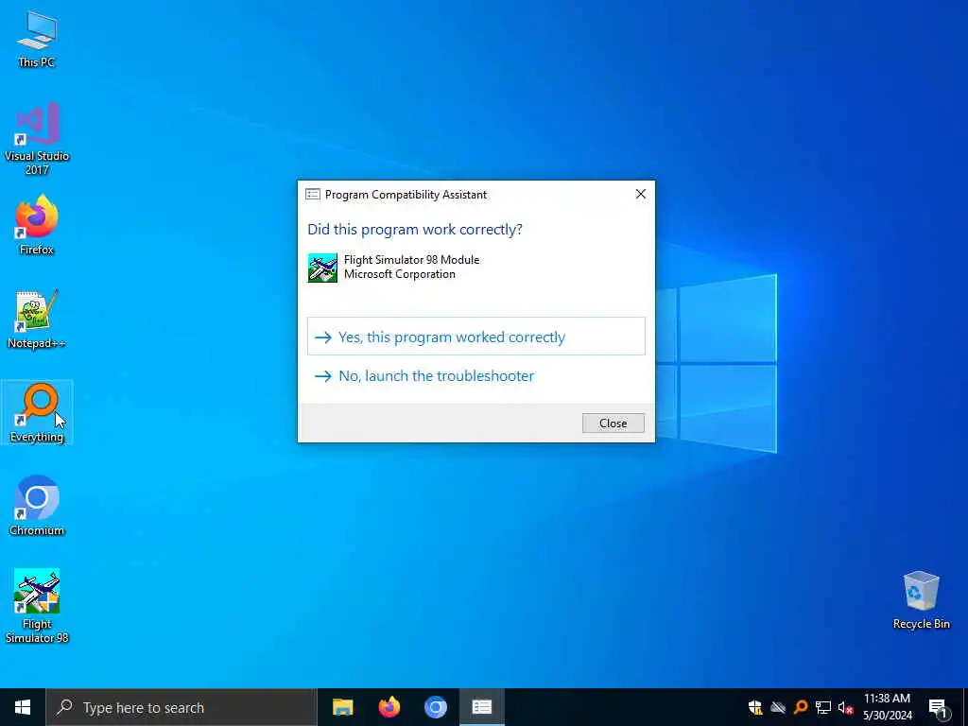Open Windows Security tray icon

click(755, 707)
